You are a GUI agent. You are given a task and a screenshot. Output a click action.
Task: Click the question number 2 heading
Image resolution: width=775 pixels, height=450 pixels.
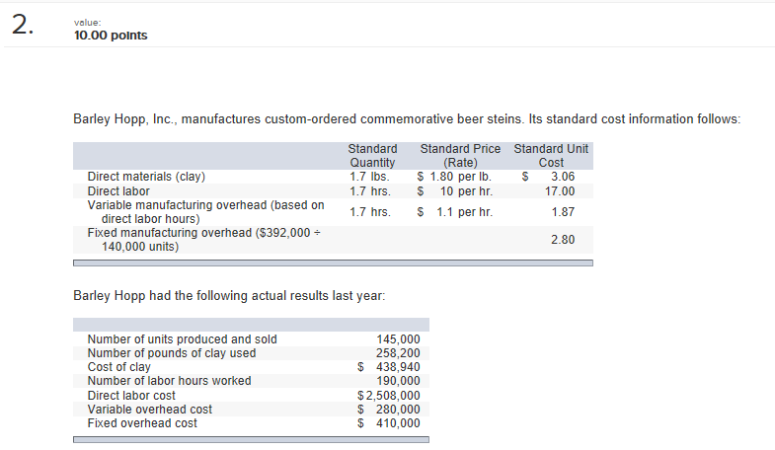(23, 25)
